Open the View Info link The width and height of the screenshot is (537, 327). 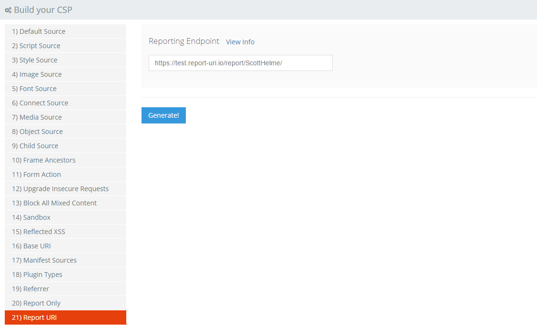point(240,42)
